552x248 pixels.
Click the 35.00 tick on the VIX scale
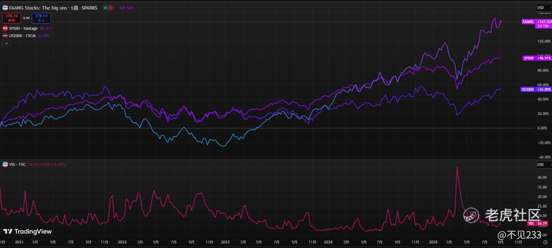tap(542, 187)
